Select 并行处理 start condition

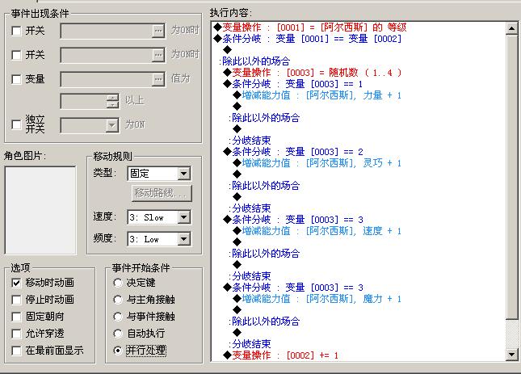click(x=118, y=351)
